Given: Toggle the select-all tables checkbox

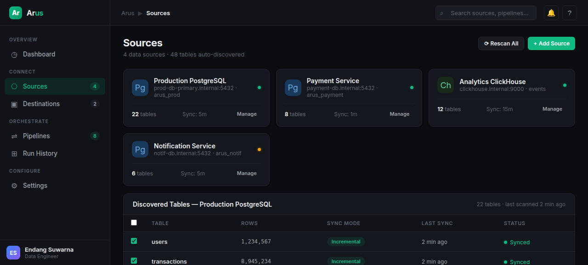Looking at the screenshot, I should [134, 223].
